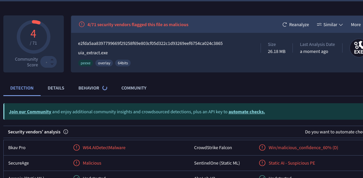Click the Malicious result for SecureAge
Screen dimensions: 363x178
click(x=92, y=163)
